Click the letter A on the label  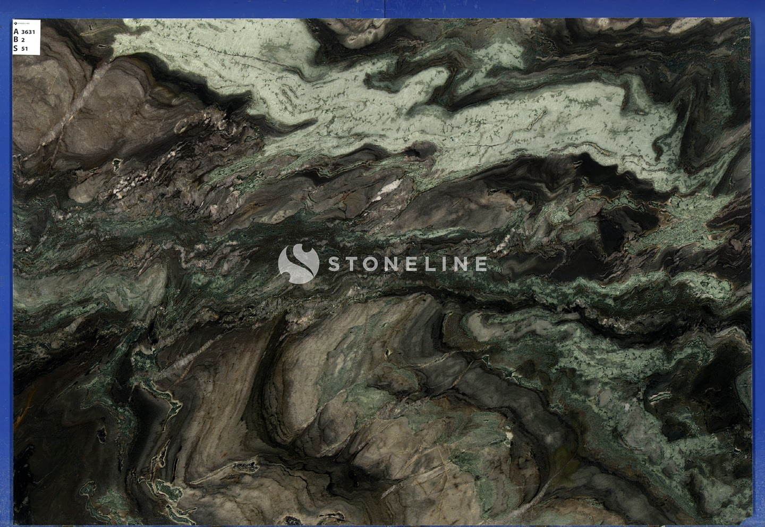click(16, 31)
